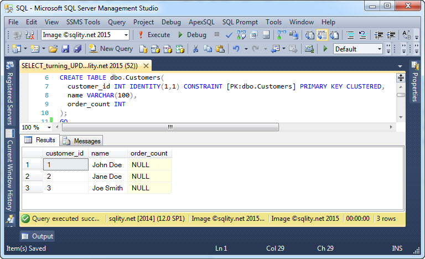The image size is (425, 259).
Task: Click the Cut scissors icon
Action: click(195, 49)
